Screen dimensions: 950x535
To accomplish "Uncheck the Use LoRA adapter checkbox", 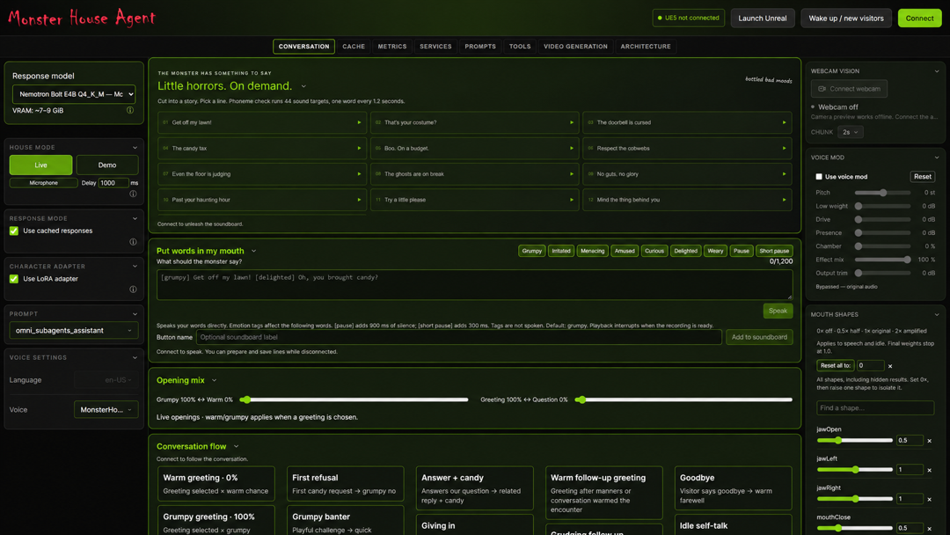I will coord(14,279).
